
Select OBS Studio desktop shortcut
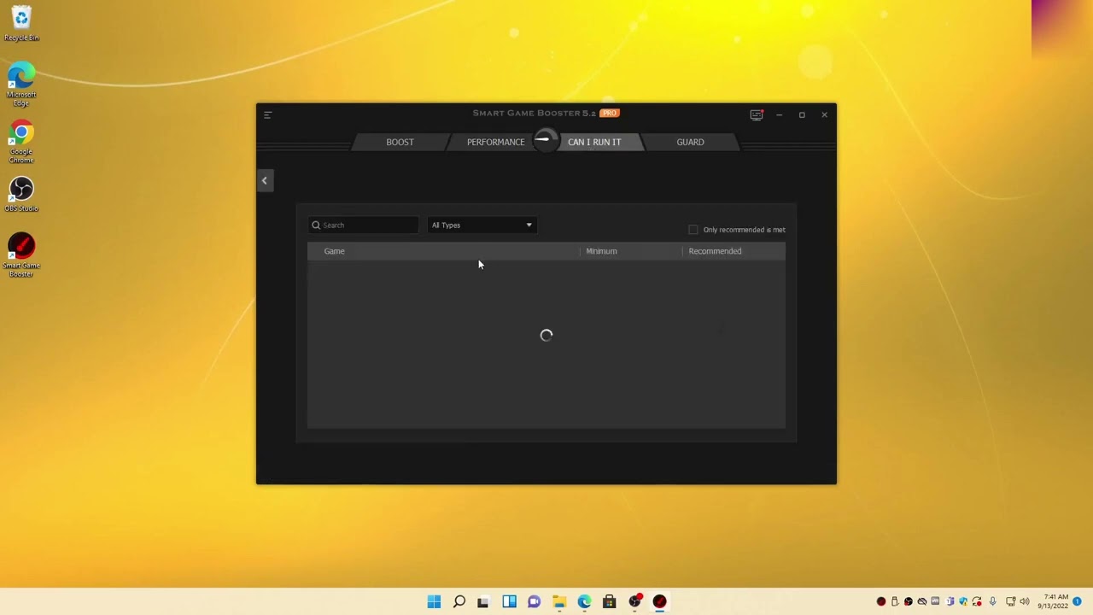point(21,195)
